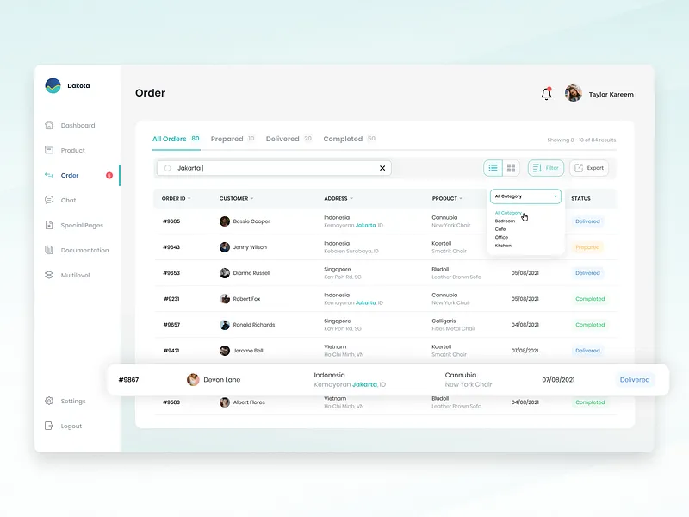Sort by the Customer column
This screenshot has height=517, width=689.
click(236, 199)
